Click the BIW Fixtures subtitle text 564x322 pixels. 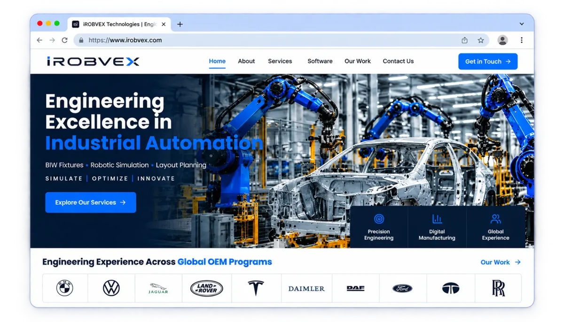(64, 165)
